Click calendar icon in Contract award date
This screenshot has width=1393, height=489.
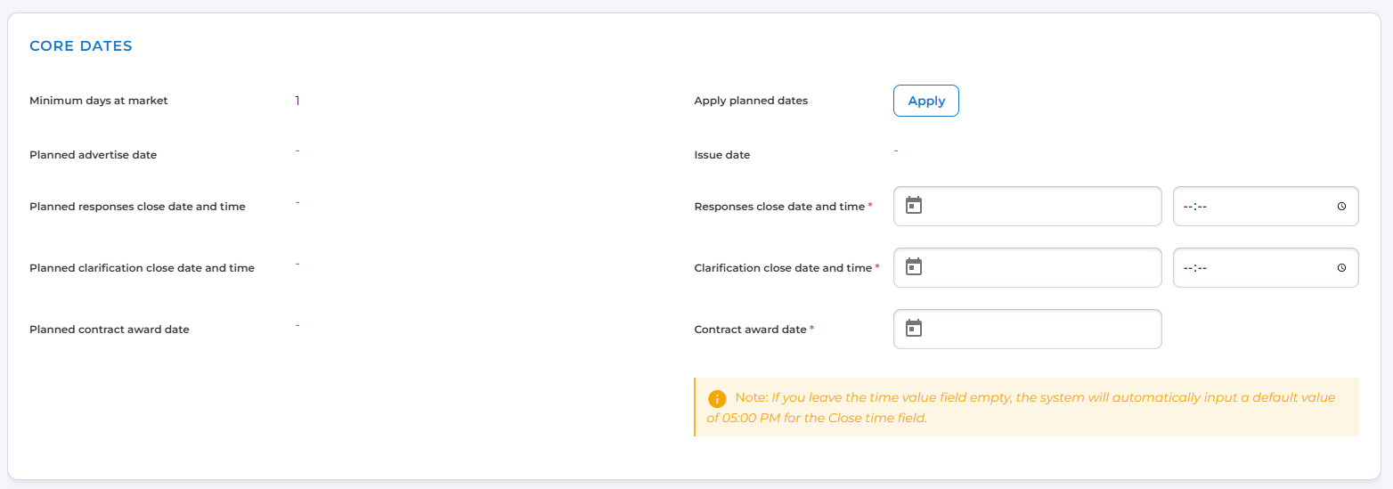[x=914, y=329]
